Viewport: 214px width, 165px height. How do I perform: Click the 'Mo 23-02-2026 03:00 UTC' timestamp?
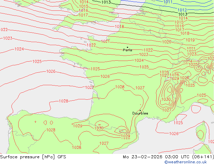pyautogui.click(x=156, y=157)
